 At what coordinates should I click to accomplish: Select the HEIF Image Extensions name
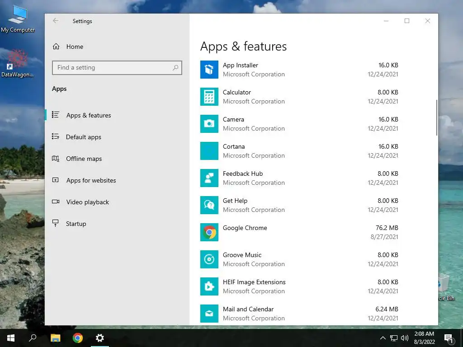click(x=254, y=282)
